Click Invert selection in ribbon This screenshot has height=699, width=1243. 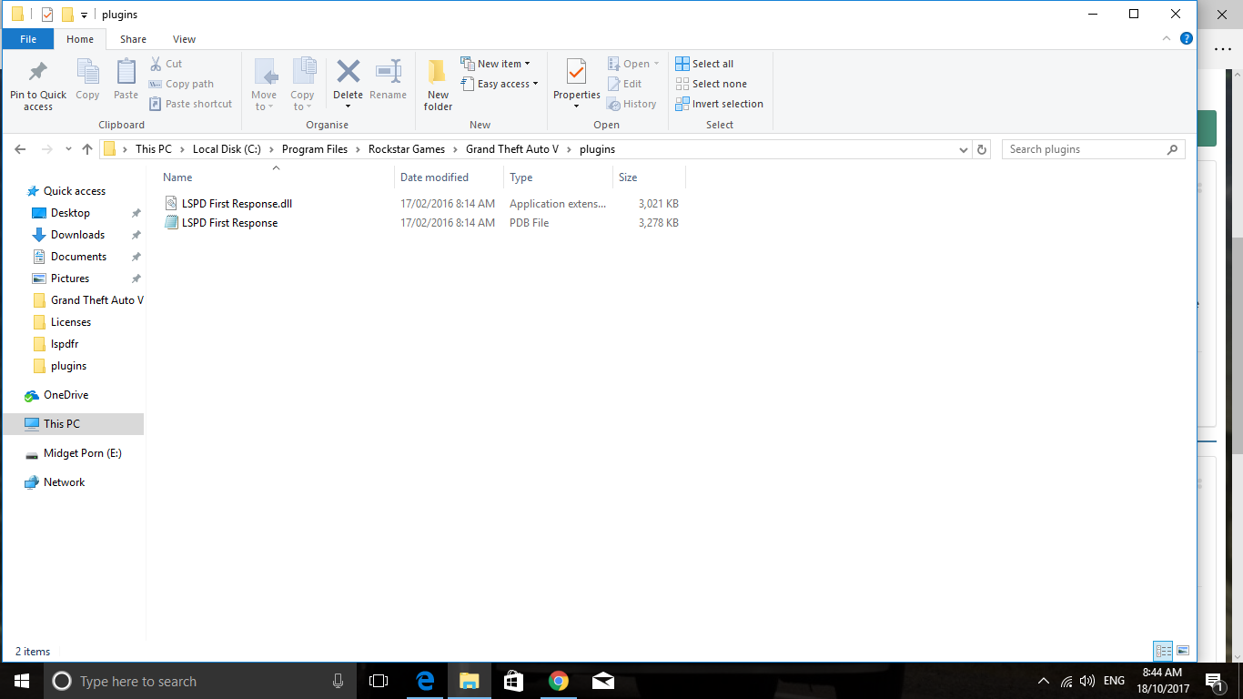tap(719, 104)
